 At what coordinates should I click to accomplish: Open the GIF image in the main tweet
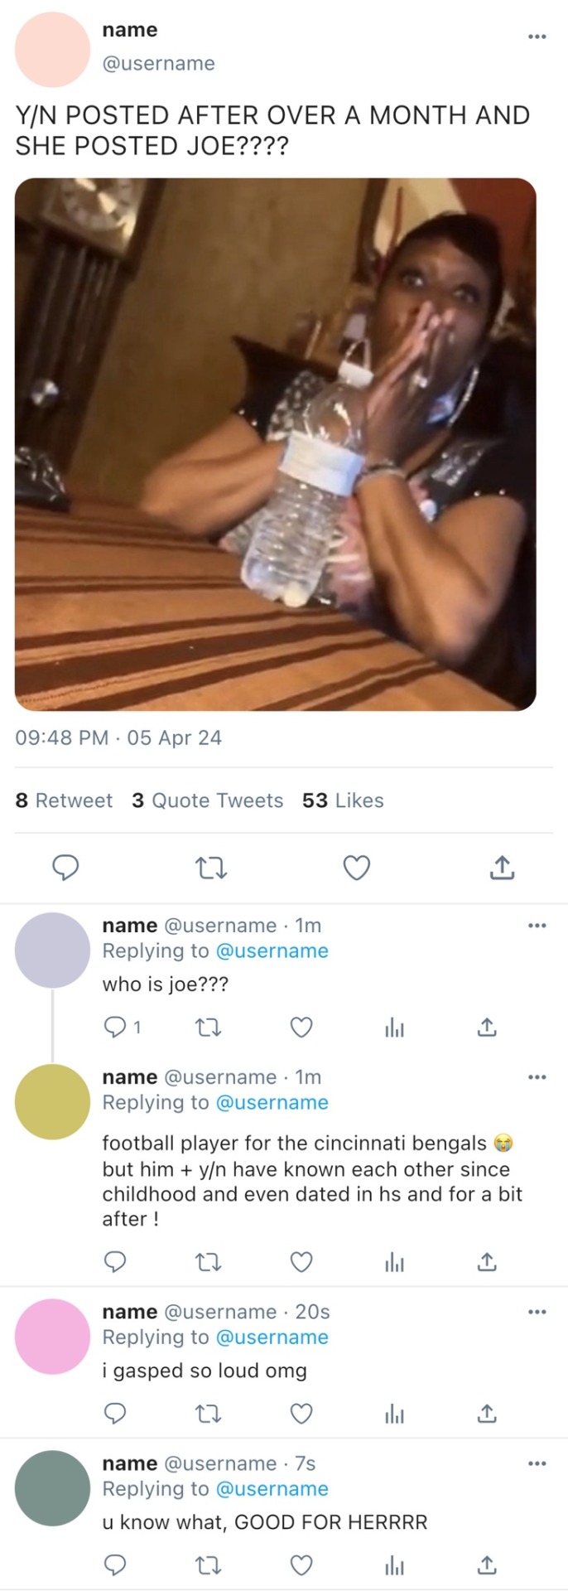(275, 444)
